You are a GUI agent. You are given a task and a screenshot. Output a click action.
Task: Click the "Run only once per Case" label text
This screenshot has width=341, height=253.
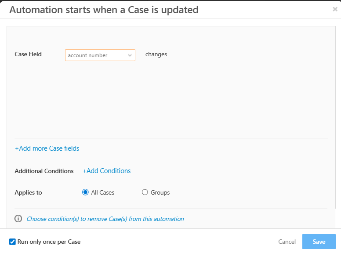(x=49, y=242)
